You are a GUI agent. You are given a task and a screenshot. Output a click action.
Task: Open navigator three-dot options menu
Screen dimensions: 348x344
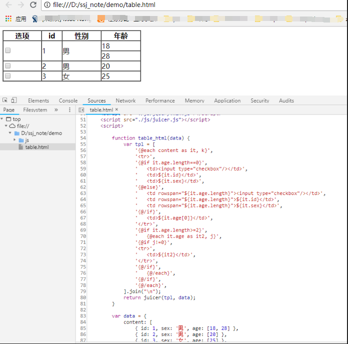coord(69,109)
